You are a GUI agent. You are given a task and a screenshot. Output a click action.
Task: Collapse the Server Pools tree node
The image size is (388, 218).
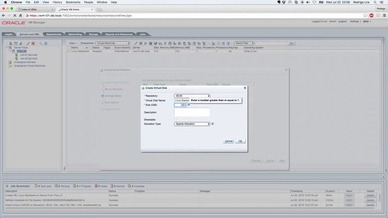click(x=7, y=47)
